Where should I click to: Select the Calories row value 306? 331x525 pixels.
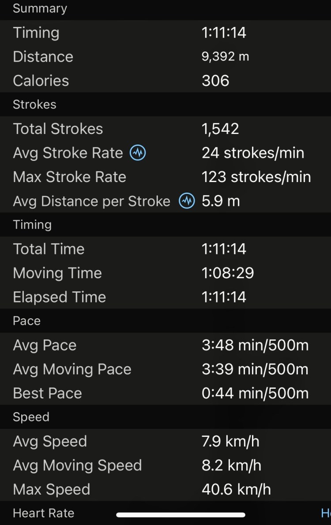tap(215, 81)
